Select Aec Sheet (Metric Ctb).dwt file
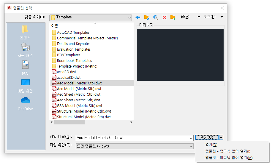The height and width of the screenshot is (165, 272). [76, 94]
